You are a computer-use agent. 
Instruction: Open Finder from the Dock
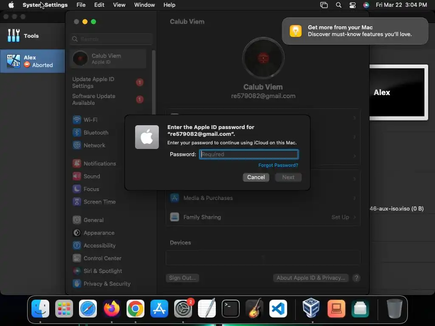pos(40,309)
